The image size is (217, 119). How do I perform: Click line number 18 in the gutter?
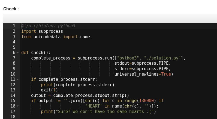coord(13,117)
